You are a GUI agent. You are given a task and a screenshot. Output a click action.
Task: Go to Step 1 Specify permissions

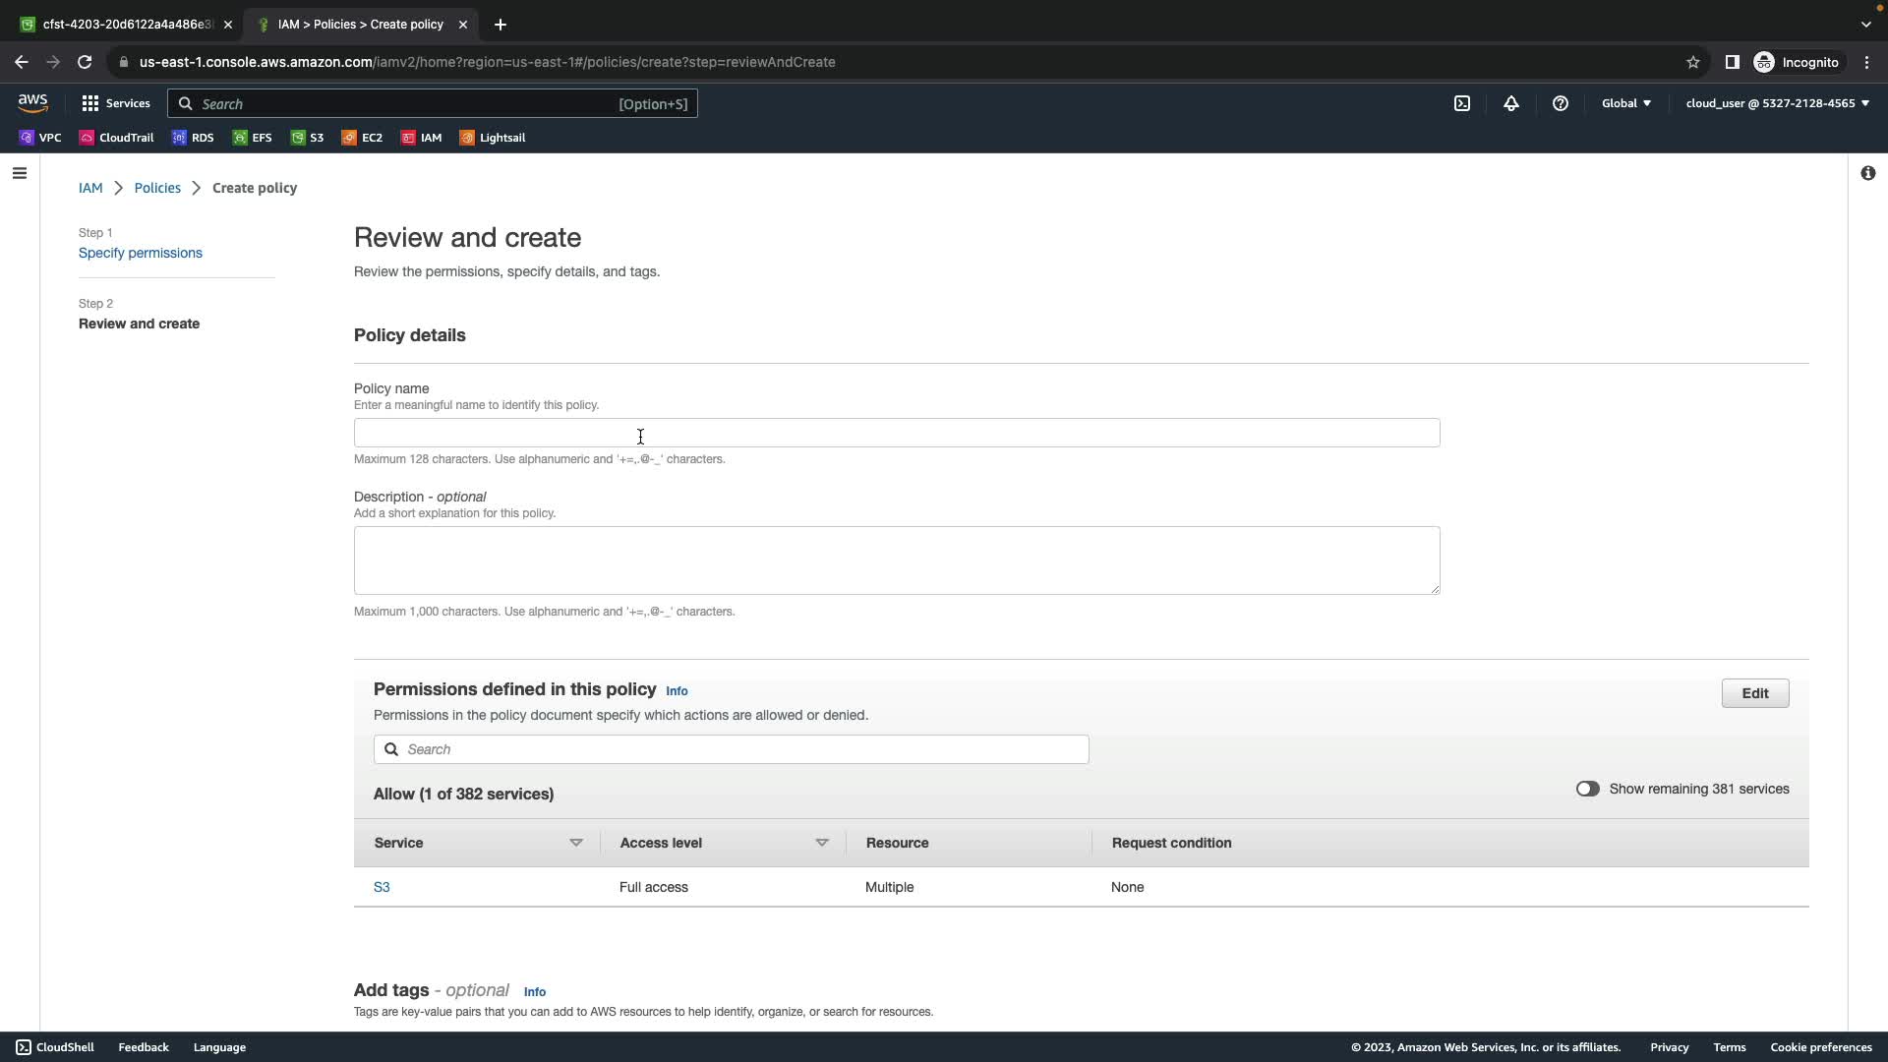click(x=141, y=253)
